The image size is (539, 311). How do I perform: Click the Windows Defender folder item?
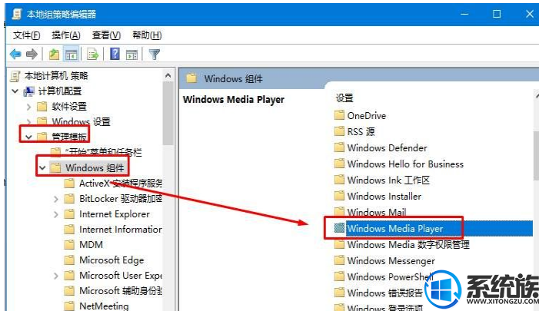tap(386, 147)
